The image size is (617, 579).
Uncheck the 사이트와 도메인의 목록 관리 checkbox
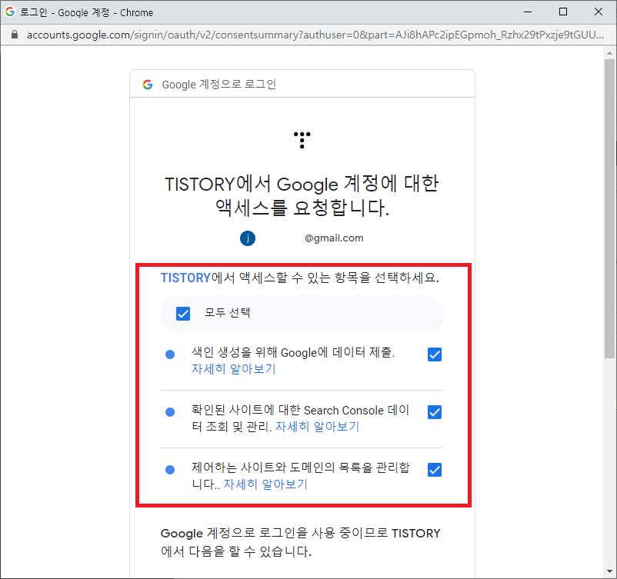tap(435, 470)
